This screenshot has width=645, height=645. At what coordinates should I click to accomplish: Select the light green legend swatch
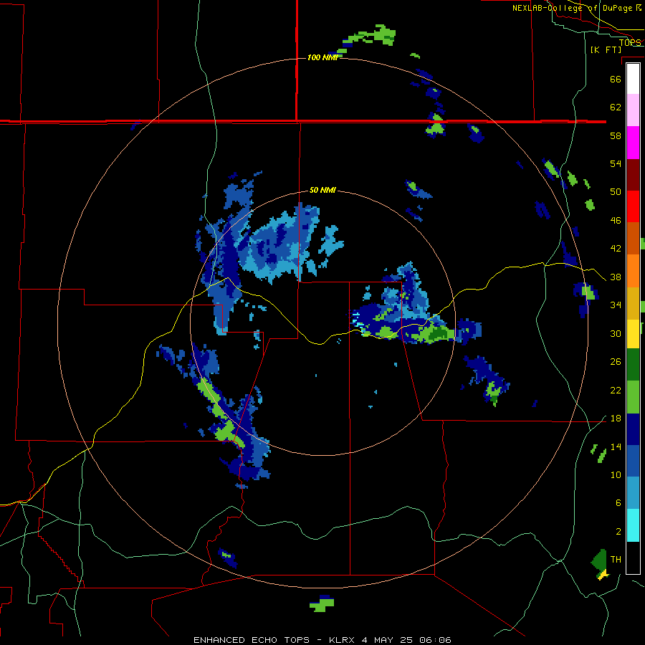click(x=633, y=397)
